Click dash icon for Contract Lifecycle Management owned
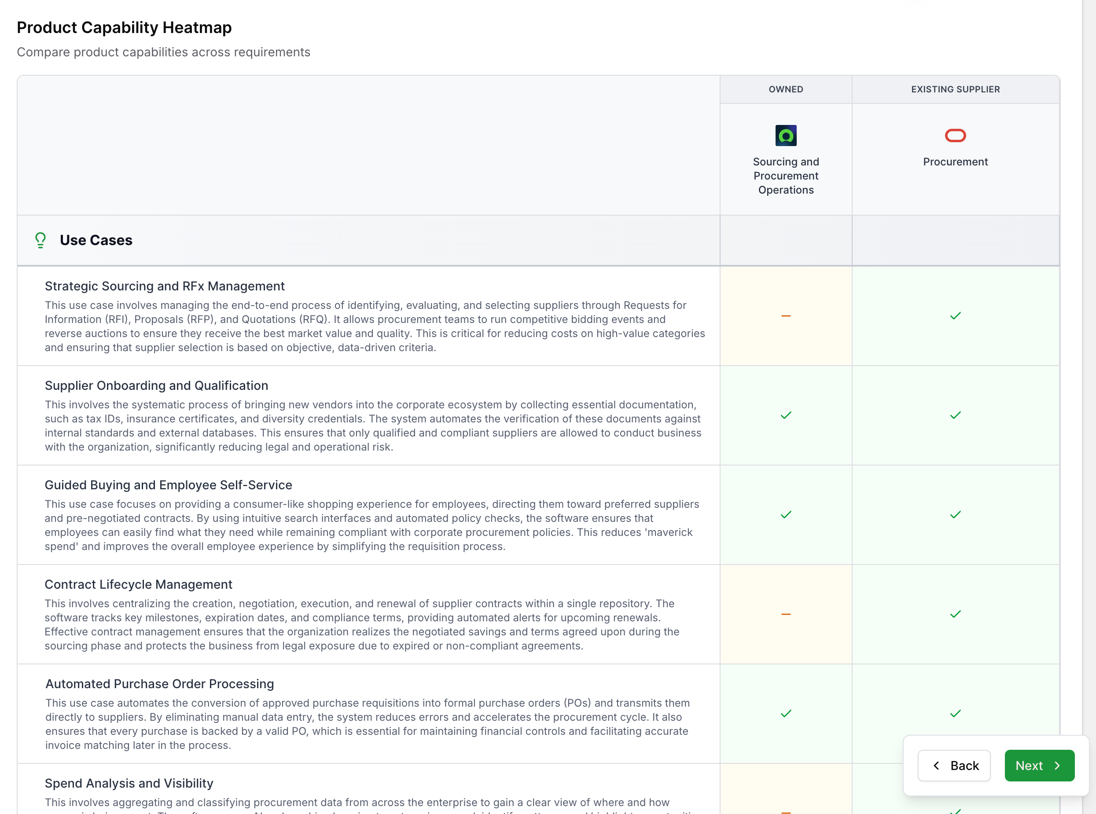Screen dimensions: 1096x814 click(786, 614)
